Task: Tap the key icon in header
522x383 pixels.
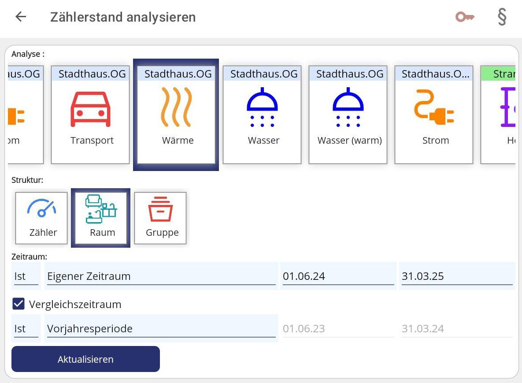Action: pos(464,17)
